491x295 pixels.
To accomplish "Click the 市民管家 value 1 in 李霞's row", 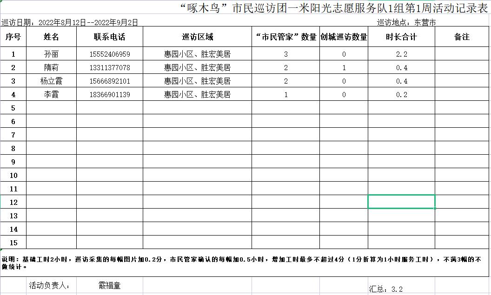I will coord(285,94).
